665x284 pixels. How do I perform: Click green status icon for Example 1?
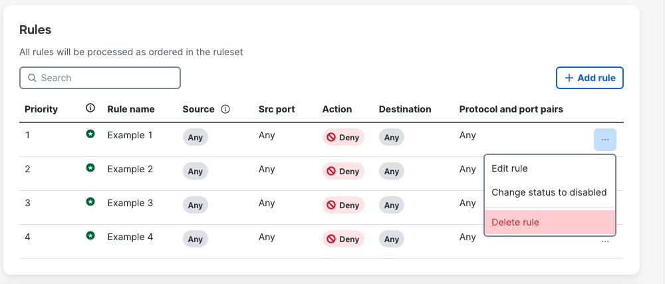click(x=90, y=134)
